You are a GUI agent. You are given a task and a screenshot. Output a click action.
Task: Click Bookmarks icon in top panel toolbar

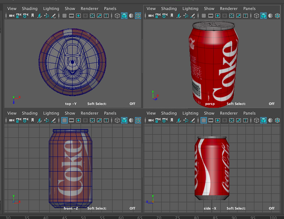point(32,16)
